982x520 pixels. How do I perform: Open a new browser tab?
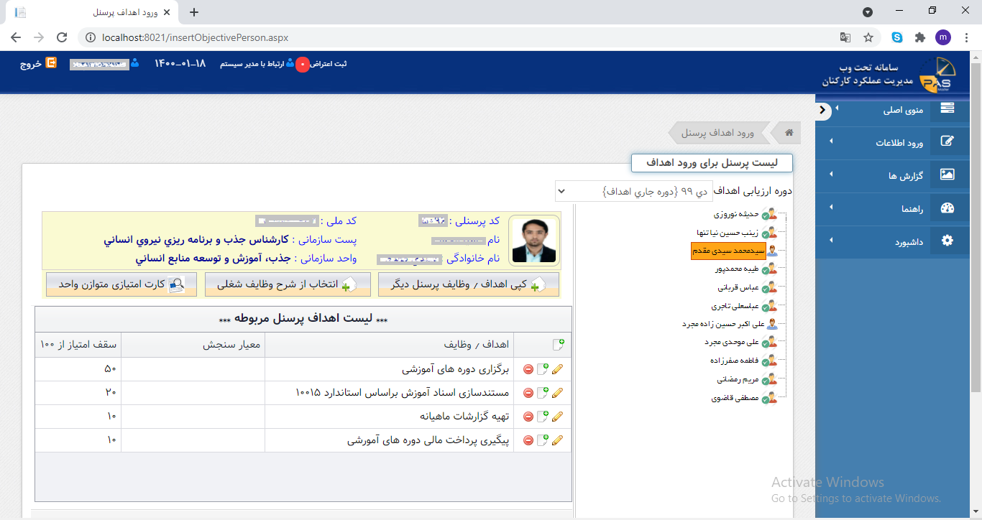[x=193, y=12]
